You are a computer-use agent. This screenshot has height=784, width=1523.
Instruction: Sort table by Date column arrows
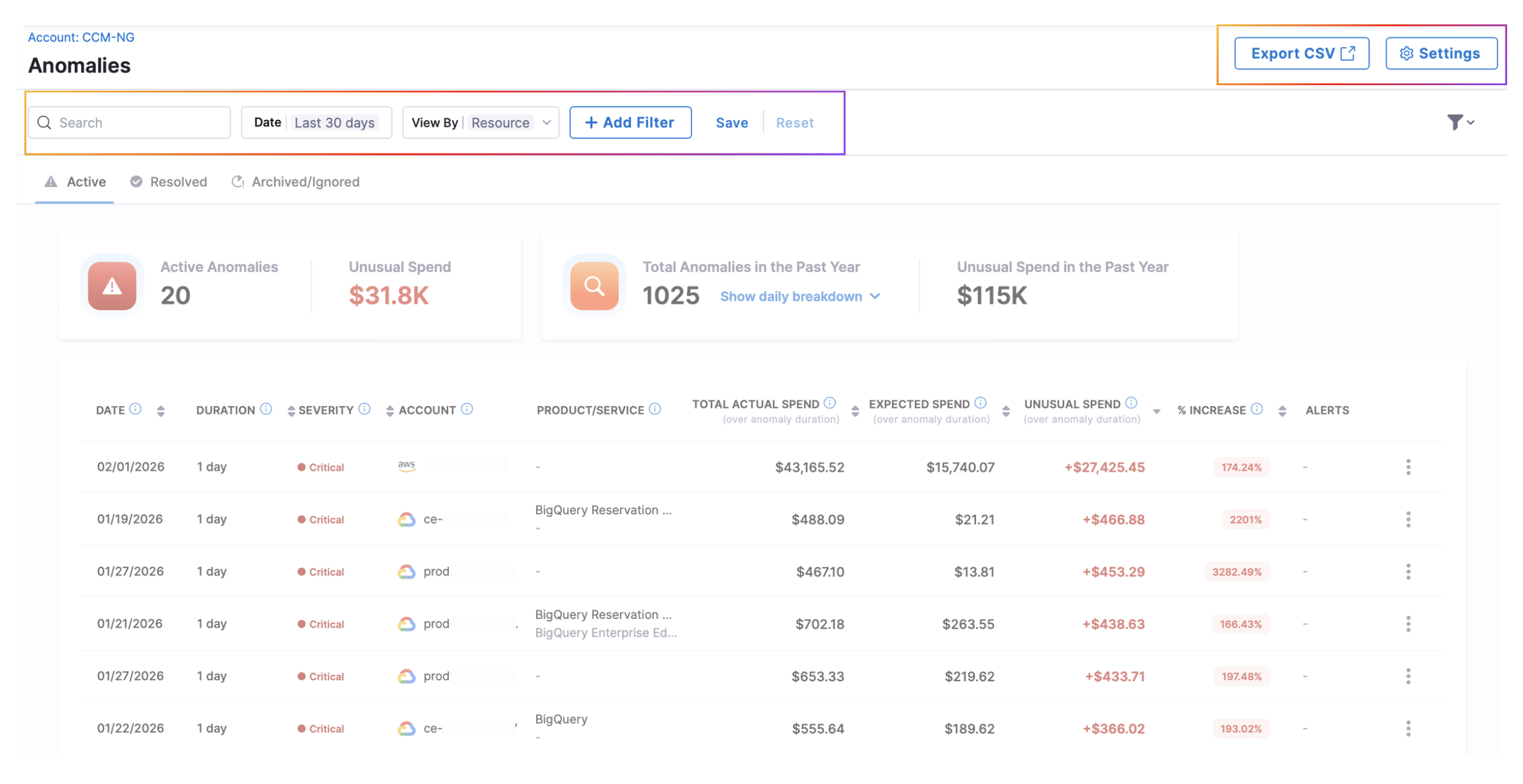(x=161, y=411)
